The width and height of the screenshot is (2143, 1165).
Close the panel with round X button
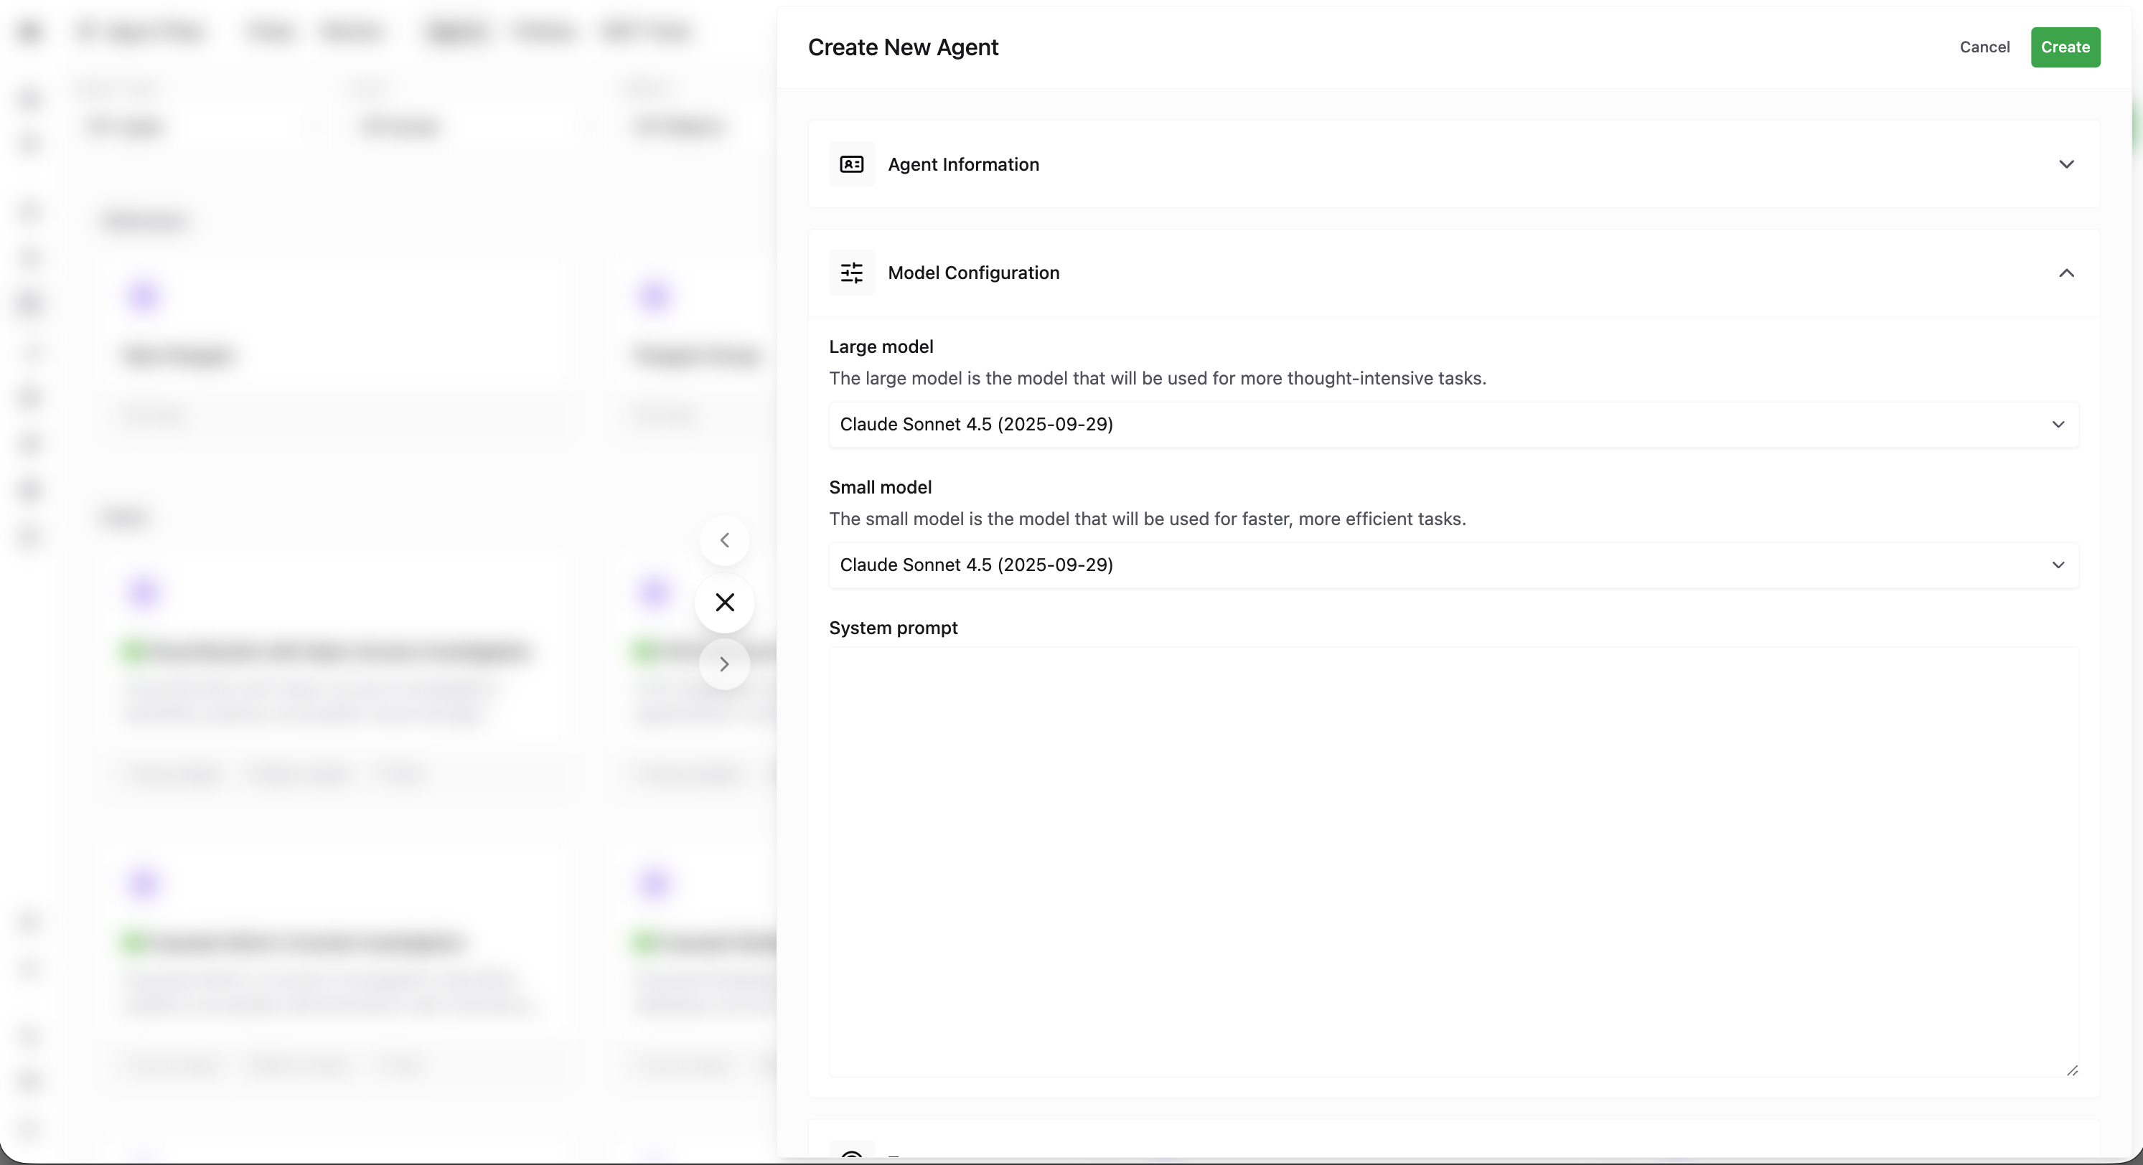tap(725, 603)
